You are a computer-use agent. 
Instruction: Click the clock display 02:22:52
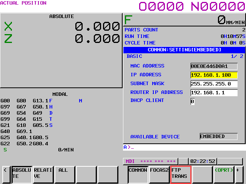click(x=203, y=161)
